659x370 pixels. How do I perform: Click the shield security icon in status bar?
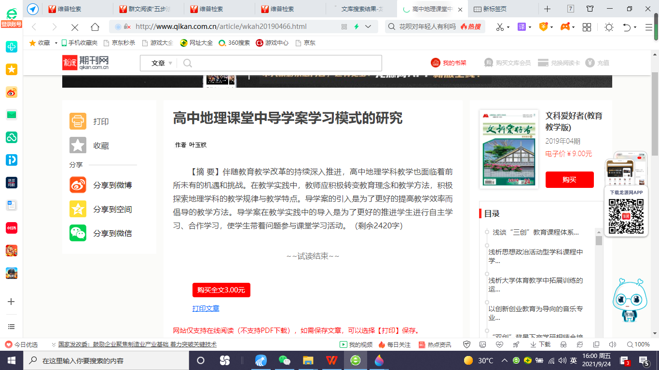tap(467, 344)
